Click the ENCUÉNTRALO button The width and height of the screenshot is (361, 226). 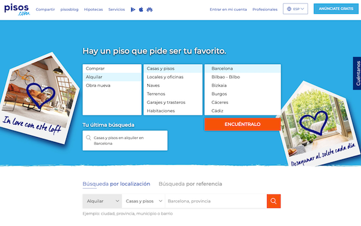point(242,124)
